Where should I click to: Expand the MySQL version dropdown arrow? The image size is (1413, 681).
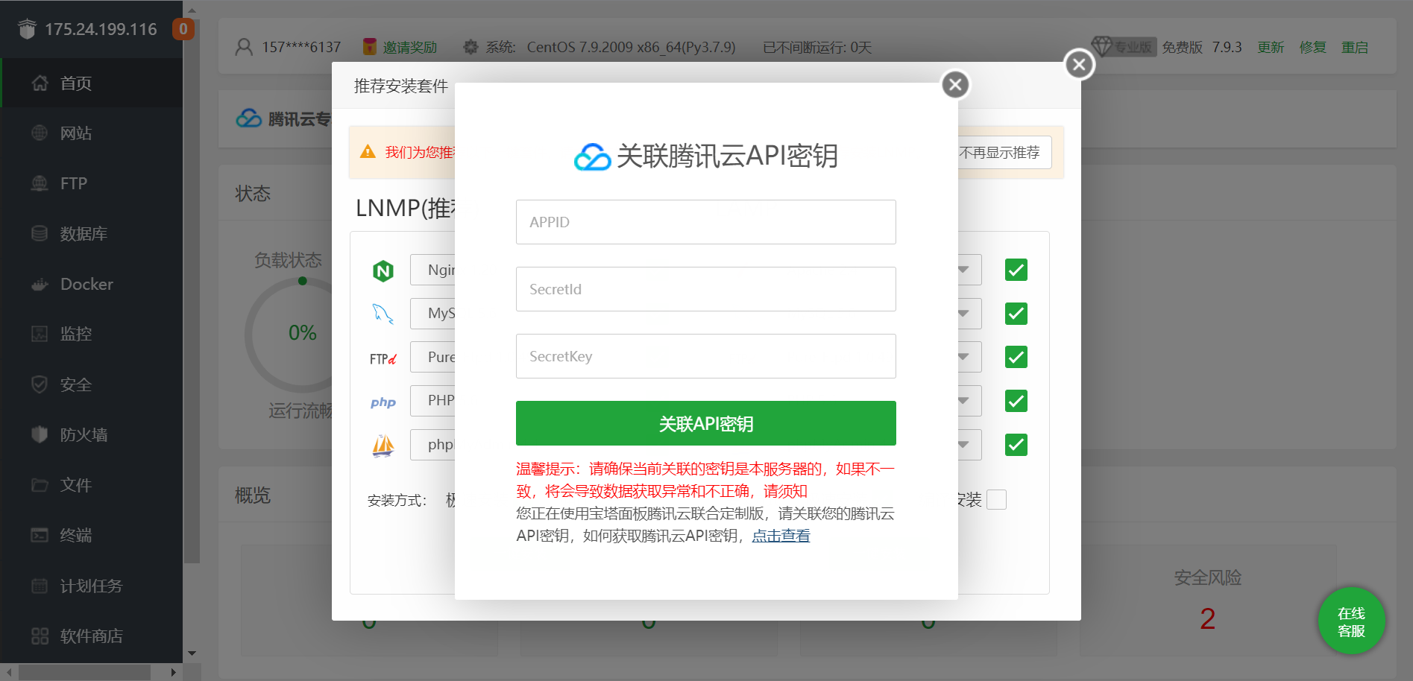(x=964, y=314)
